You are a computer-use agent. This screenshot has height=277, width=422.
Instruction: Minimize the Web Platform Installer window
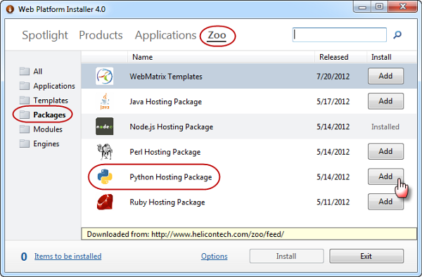click(x=362, y=7)
